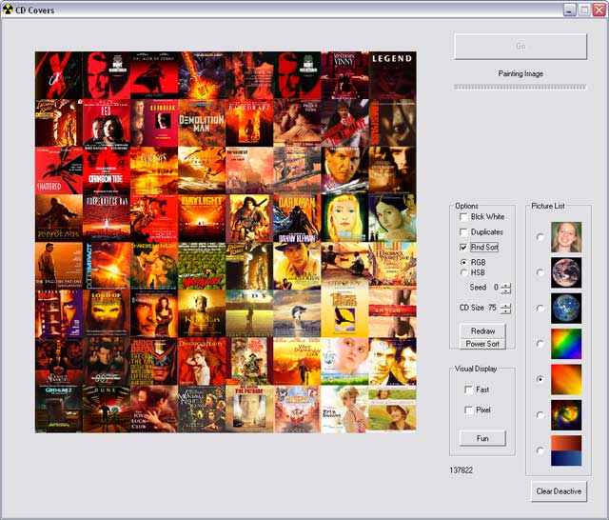This screenshot has height=520, width=609.
Task: Select radio button beside dark swirl picture
Action: [540, 414]
